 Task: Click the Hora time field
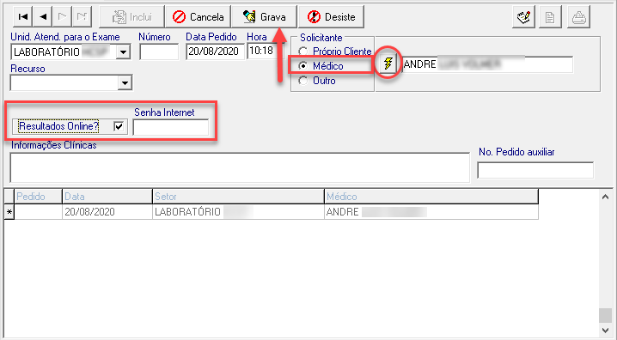(x=266, y=52)
